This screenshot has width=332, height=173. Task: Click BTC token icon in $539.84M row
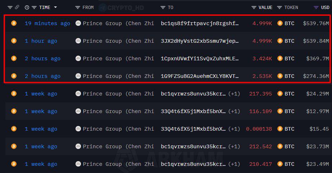click(x=280, y=41)
